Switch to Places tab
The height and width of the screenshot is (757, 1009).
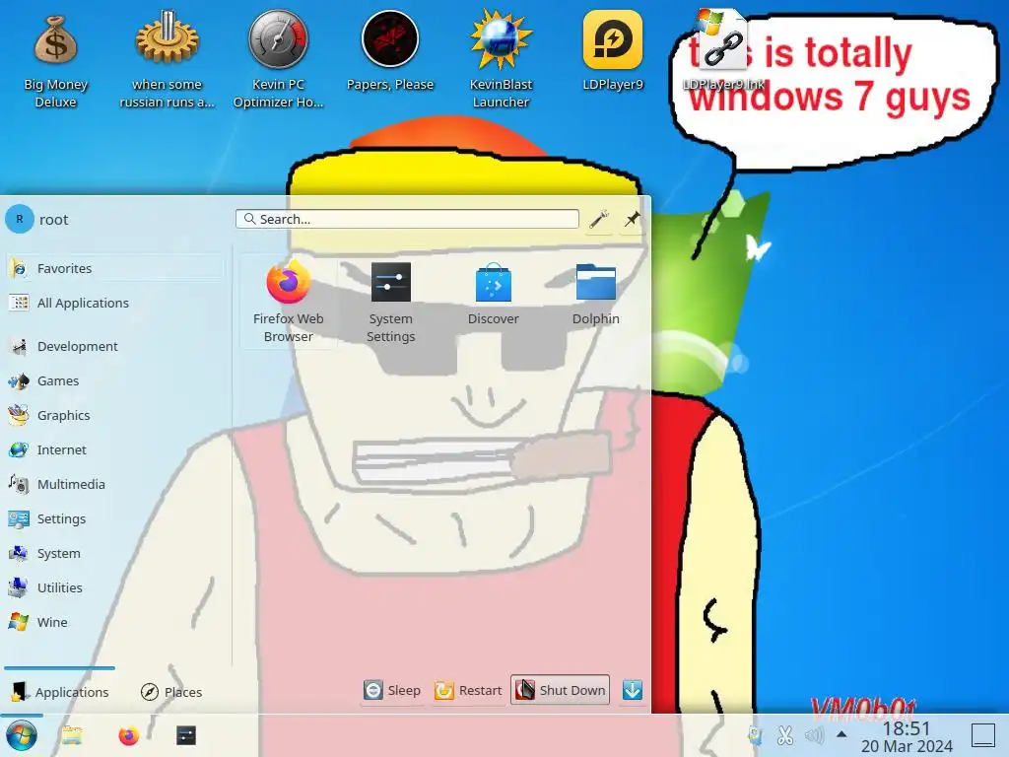[171, 692]
